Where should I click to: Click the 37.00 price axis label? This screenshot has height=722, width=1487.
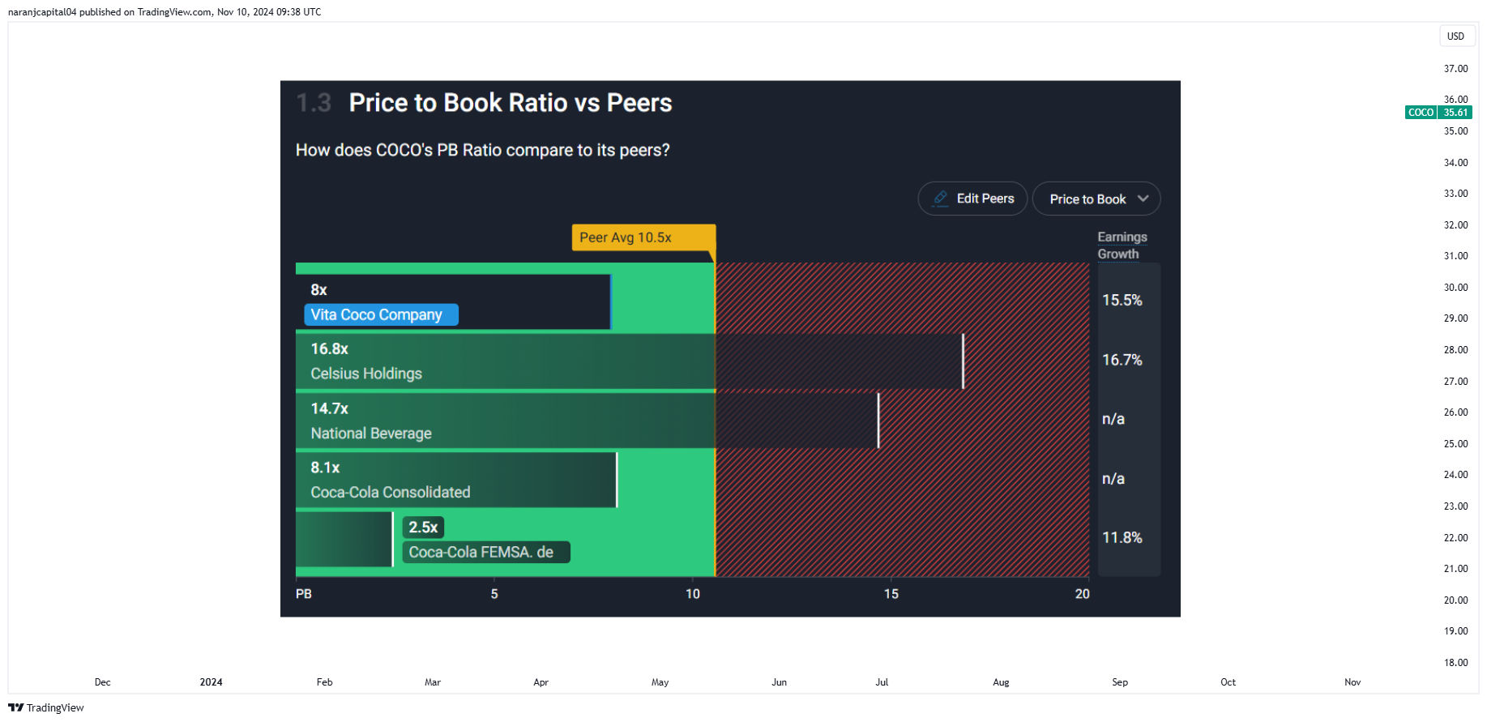click(1455, 69)
